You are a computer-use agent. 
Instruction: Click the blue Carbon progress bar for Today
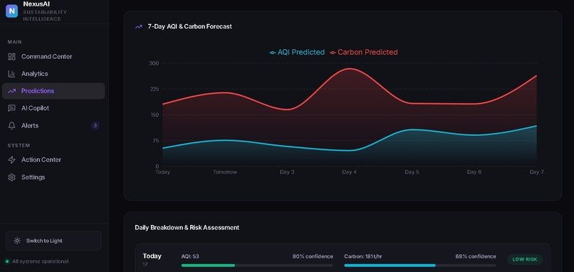pos(390,266)
